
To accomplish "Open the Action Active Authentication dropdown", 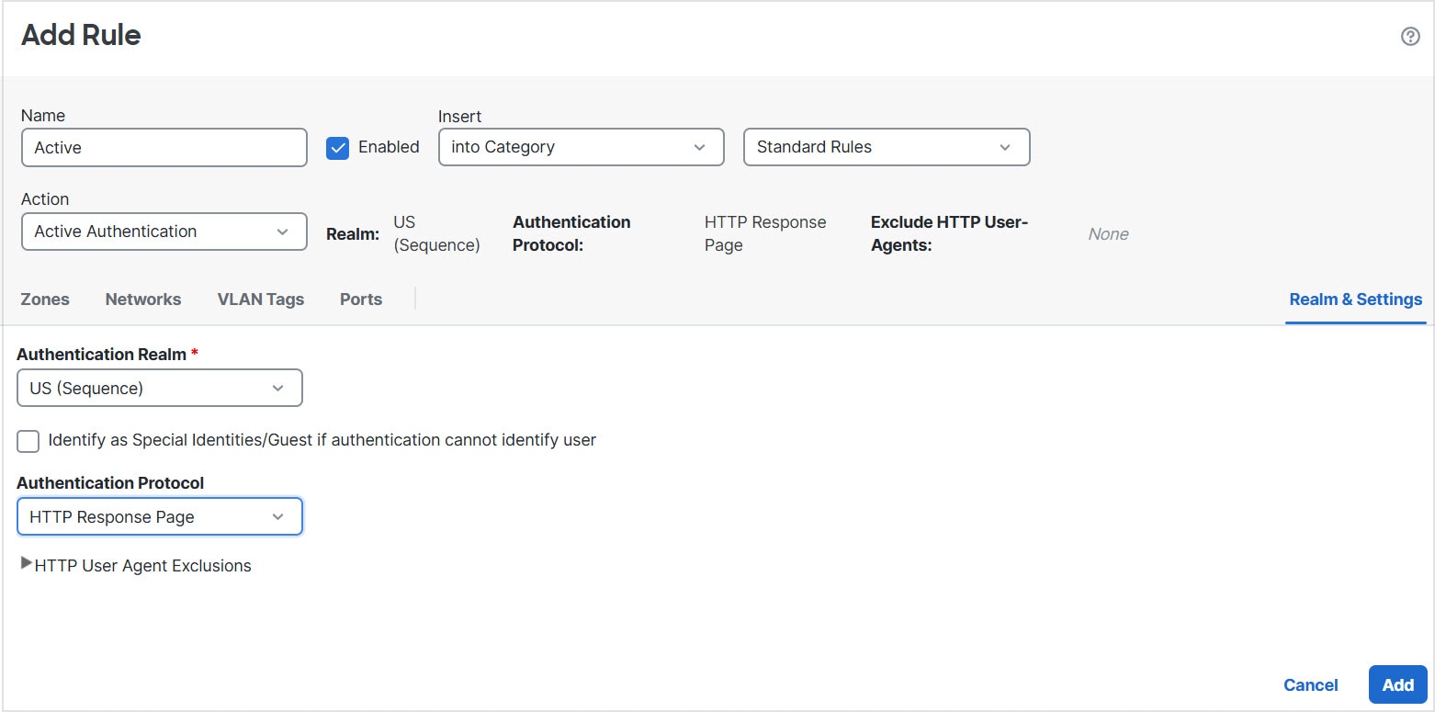I will click(164, 232).
